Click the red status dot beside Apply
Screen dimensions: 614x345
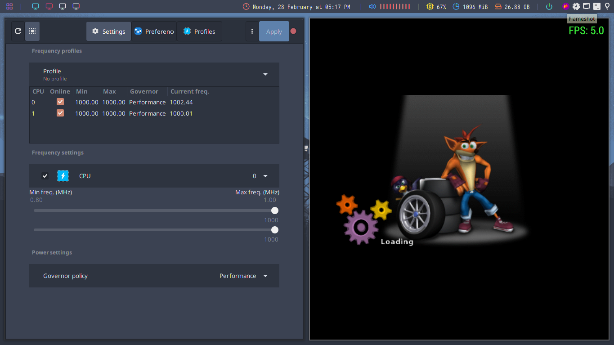(x=293, y=31)
